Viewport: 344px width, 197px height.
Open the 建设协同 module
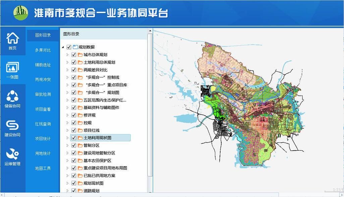(13, 127)
